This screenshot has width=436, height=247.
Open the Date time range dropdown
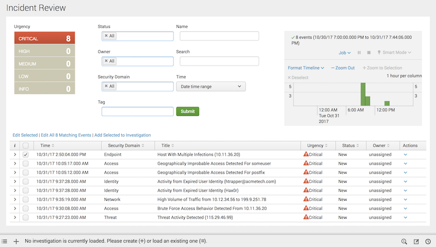point(211,87)
